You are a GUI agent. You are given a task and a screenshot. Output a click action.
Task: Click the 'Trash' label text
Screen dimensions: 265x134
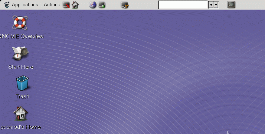(22, 96)
